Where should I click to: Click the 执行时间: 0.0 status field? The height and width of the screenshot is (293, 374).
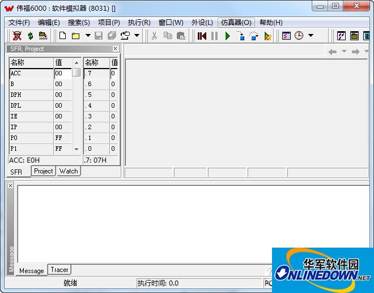[x=199, y=283]
